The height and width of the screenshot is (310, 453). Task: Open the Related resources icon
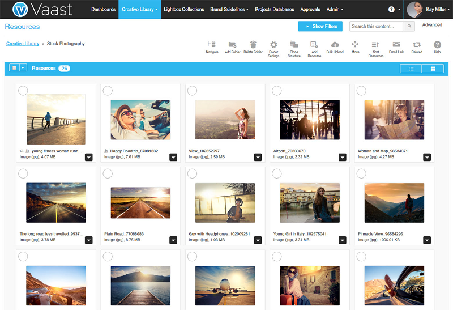pos(417,45)
